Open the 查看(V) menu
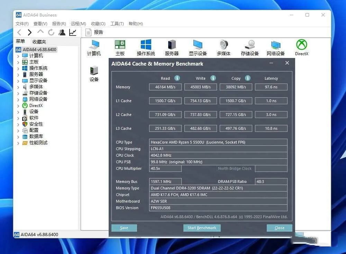The height and width of the screenshot is (254, 346). 40,23
